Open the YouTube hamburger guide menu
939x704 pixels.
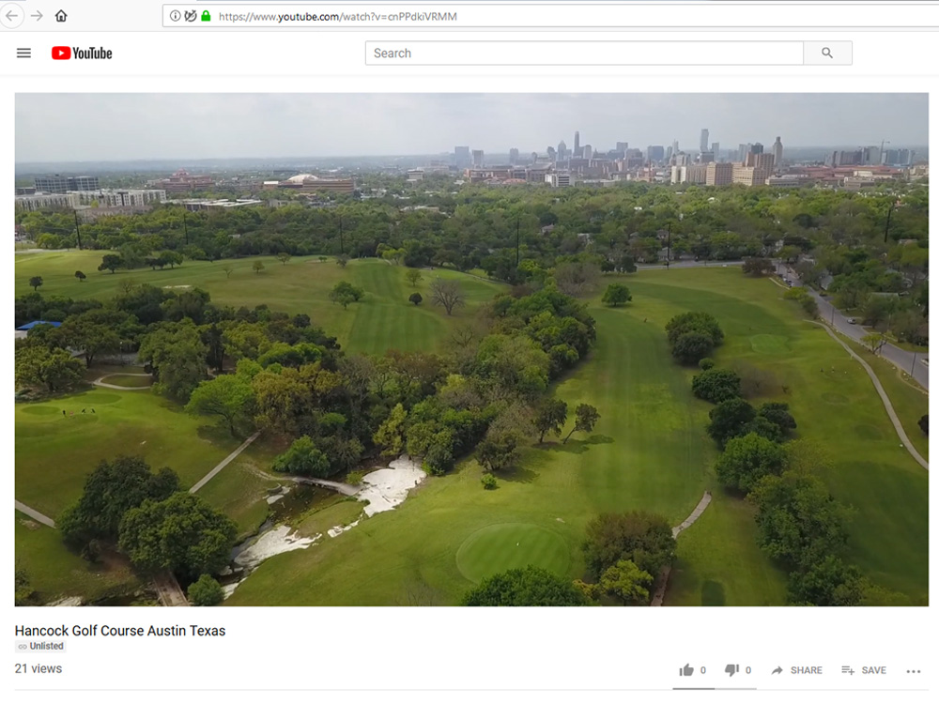tap(24, 54)
